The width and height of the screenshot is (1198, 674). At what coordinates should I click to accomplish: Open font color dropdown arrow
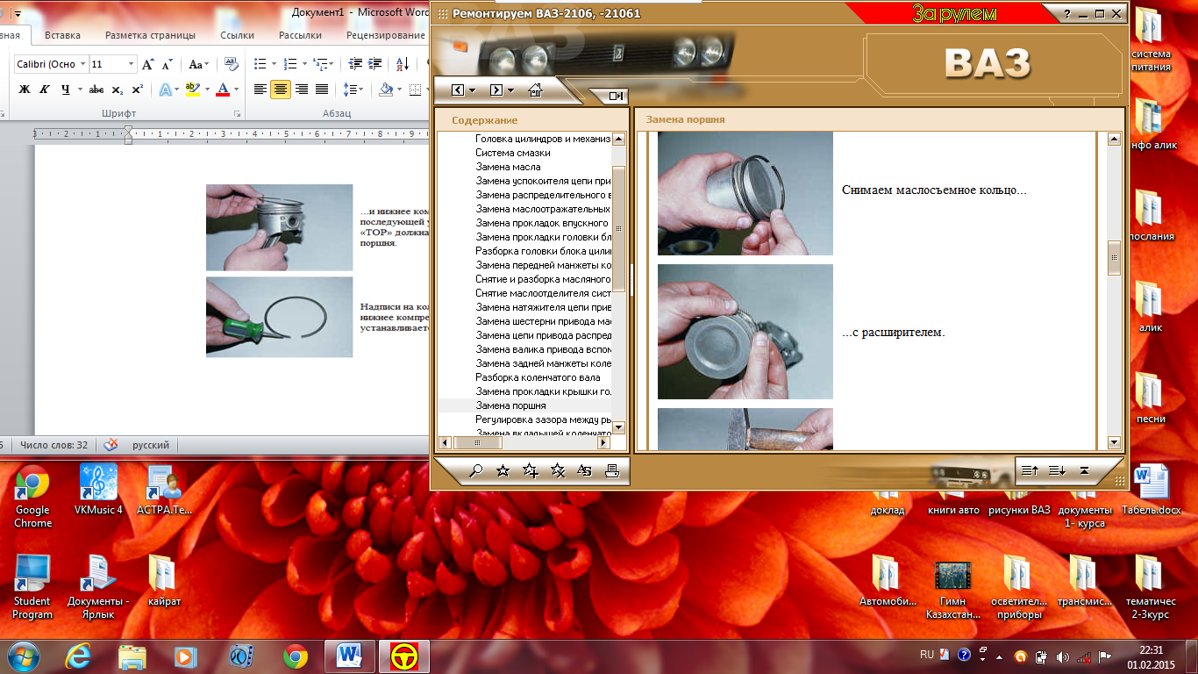237,90
